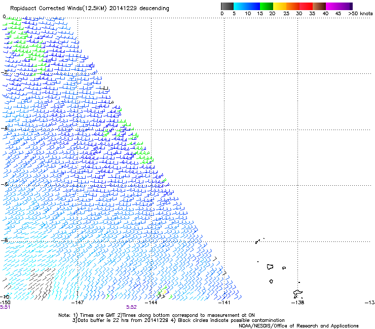The width and height of the screenshot is (375, 329).
Task: Click the NOAA/NESDIS credit text
Action: pyautogui.click(x=298, y=326)
